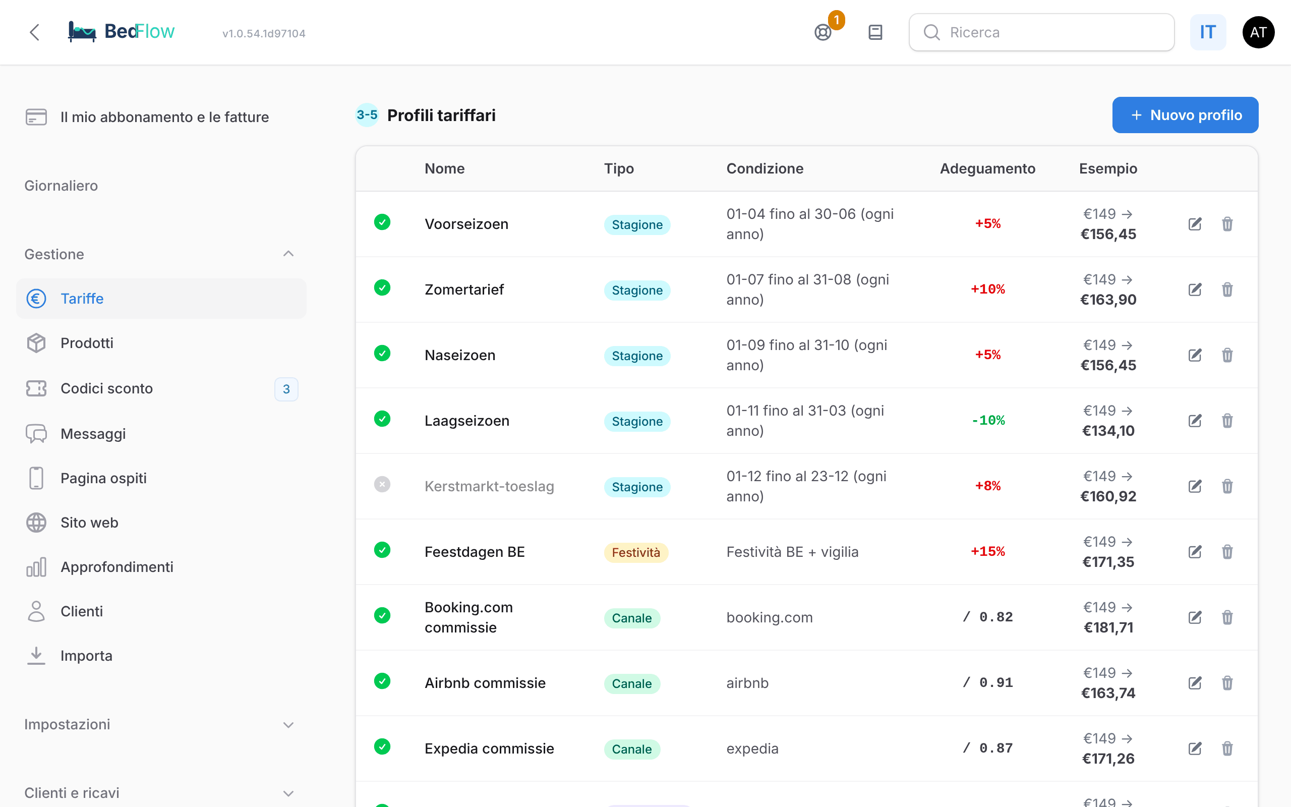Delete the Airbnb commissie profile
1291x807 pixels.
click(1227, 683)
